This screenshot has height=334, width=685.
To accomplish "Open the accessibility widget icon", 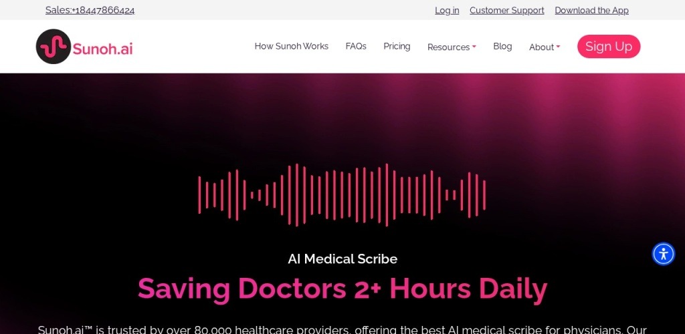I will (663, 254).
